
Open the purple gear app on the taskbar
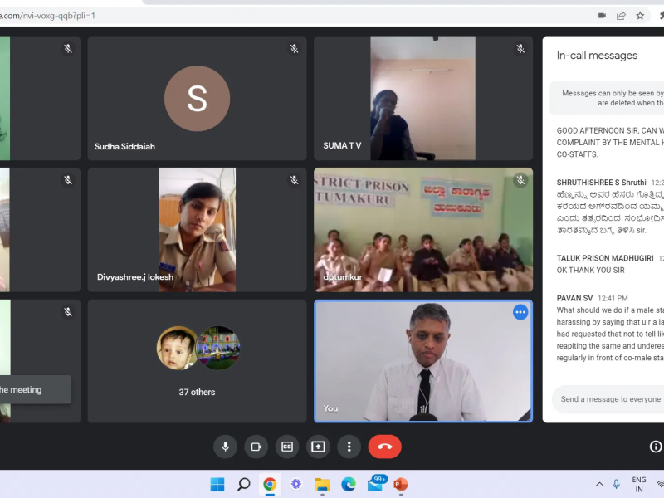click(296, 484)
